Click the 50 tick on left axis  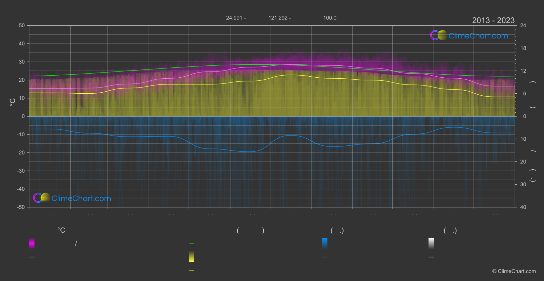click(22, 26)
